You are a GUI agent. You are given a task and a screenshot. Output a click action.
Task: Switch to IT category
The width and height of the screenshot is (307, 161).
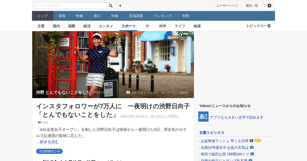(x=147, y=26)
